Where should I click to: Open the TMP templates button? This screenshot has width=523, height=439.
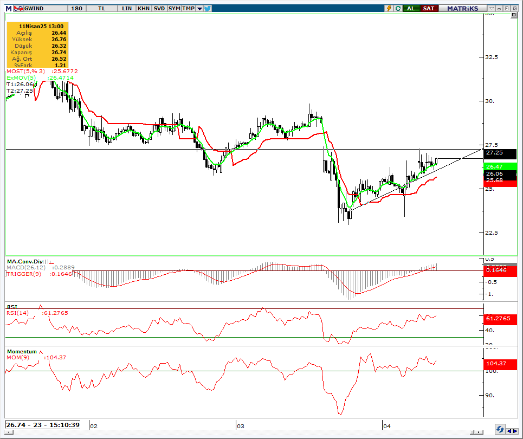coord(189,8)
